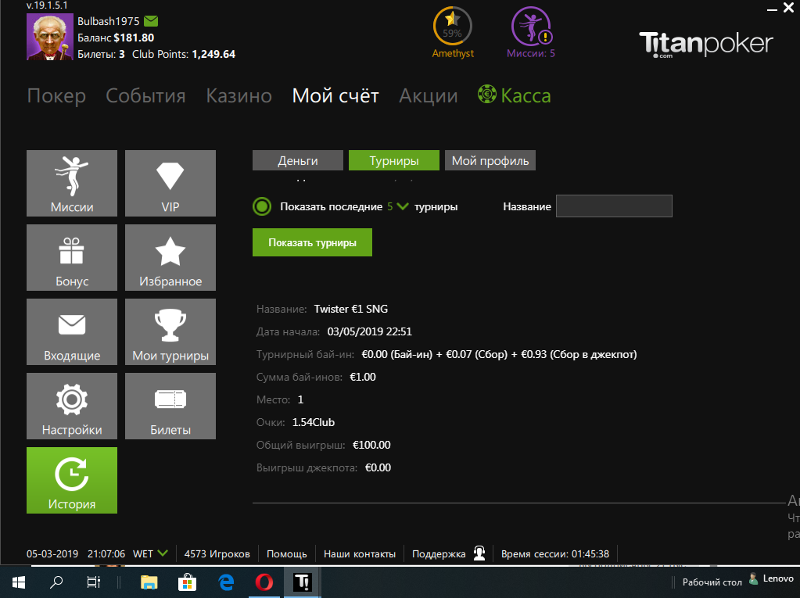The image size is (800, 598).
Task: Click the Поддержка headset icon
Action: tap(479, 553)
